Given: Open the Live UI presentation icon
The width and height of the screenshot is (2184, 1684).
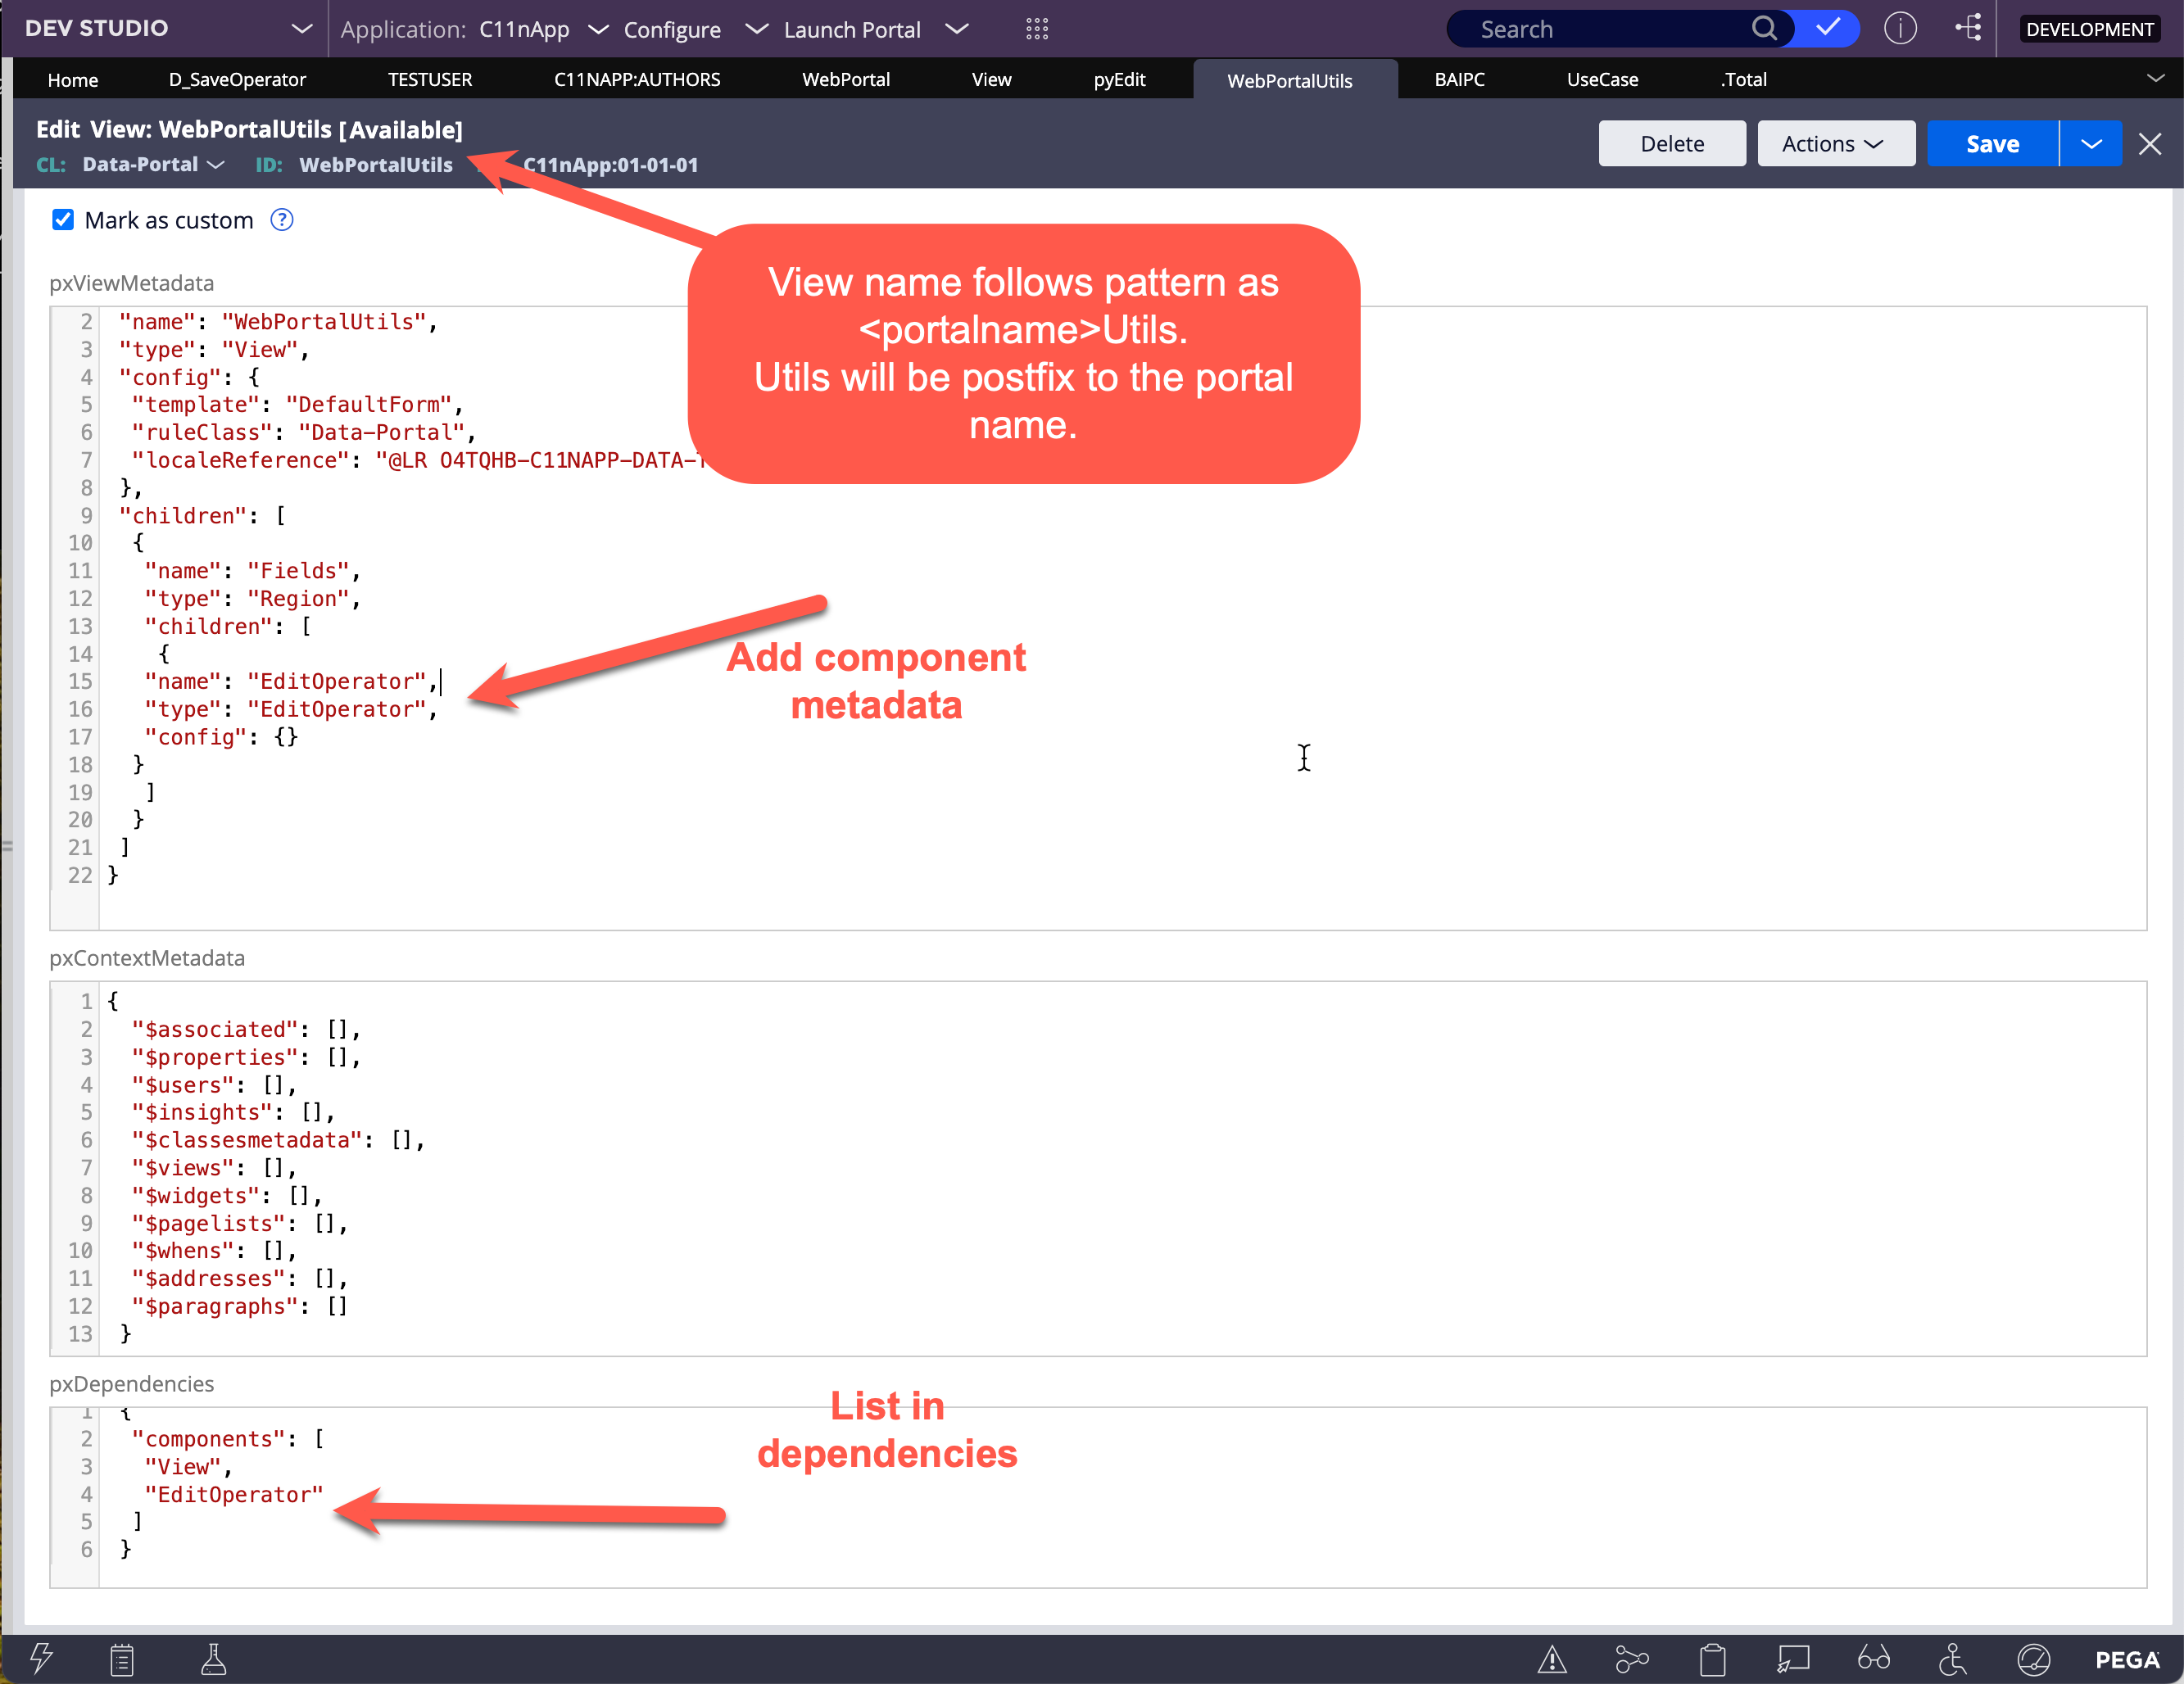Looking at the screenshot, I should click(x=1793, y=1660).
